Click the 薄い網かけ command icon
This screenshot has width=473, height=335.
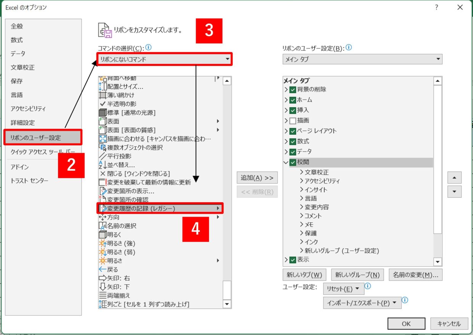pyautogui.click(x=103, y=95)
